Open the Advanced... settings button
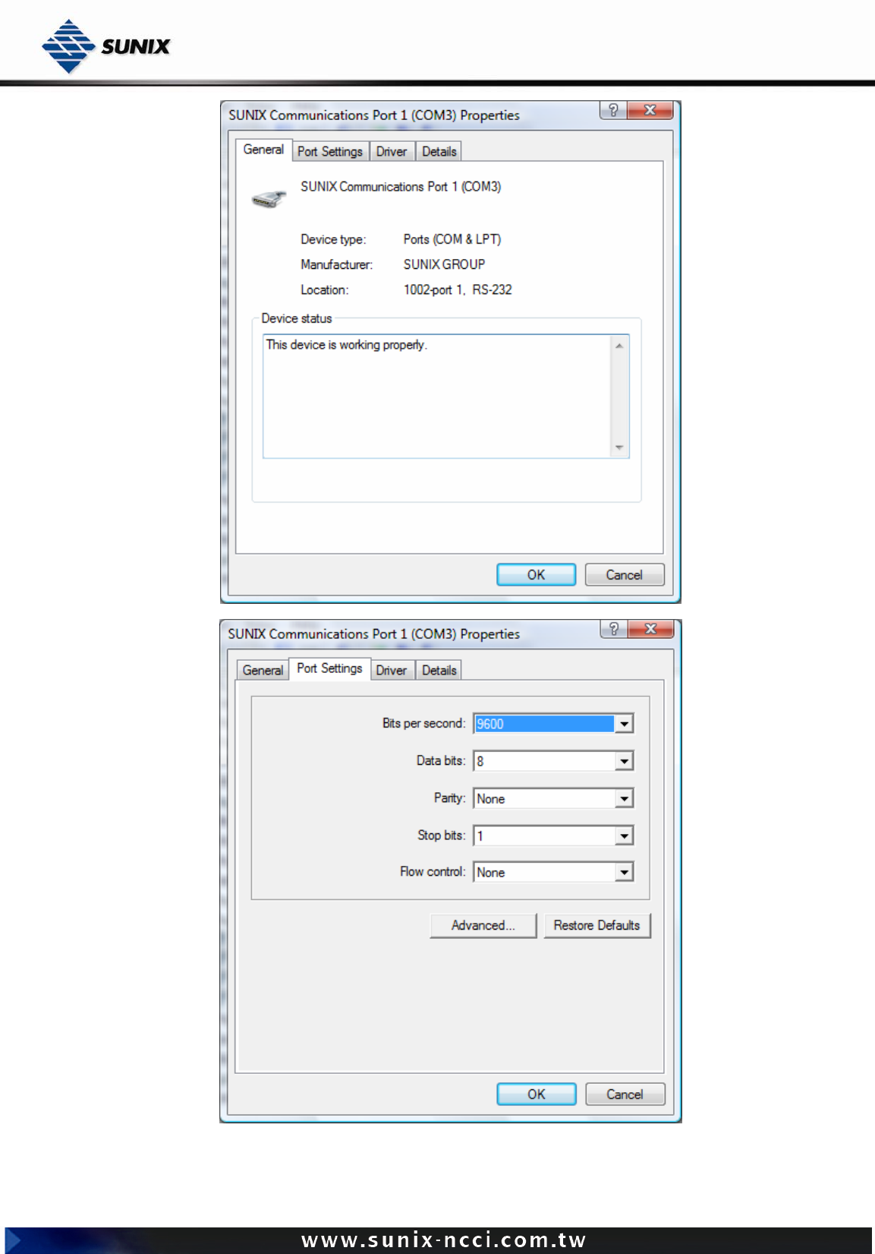Viewport: 875px width, 1254px height. (x=483, y=925)
